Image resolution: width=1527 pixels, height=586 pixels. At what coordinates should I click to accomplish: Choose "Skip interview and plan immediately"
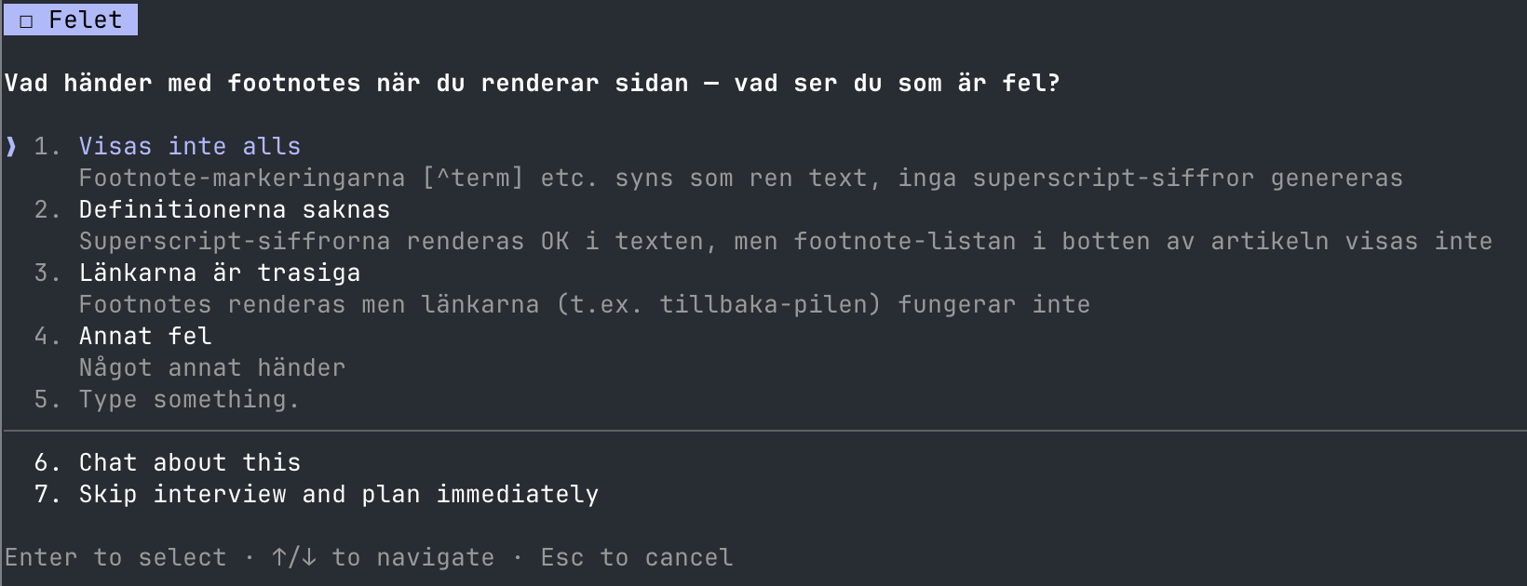pos(339,493)
